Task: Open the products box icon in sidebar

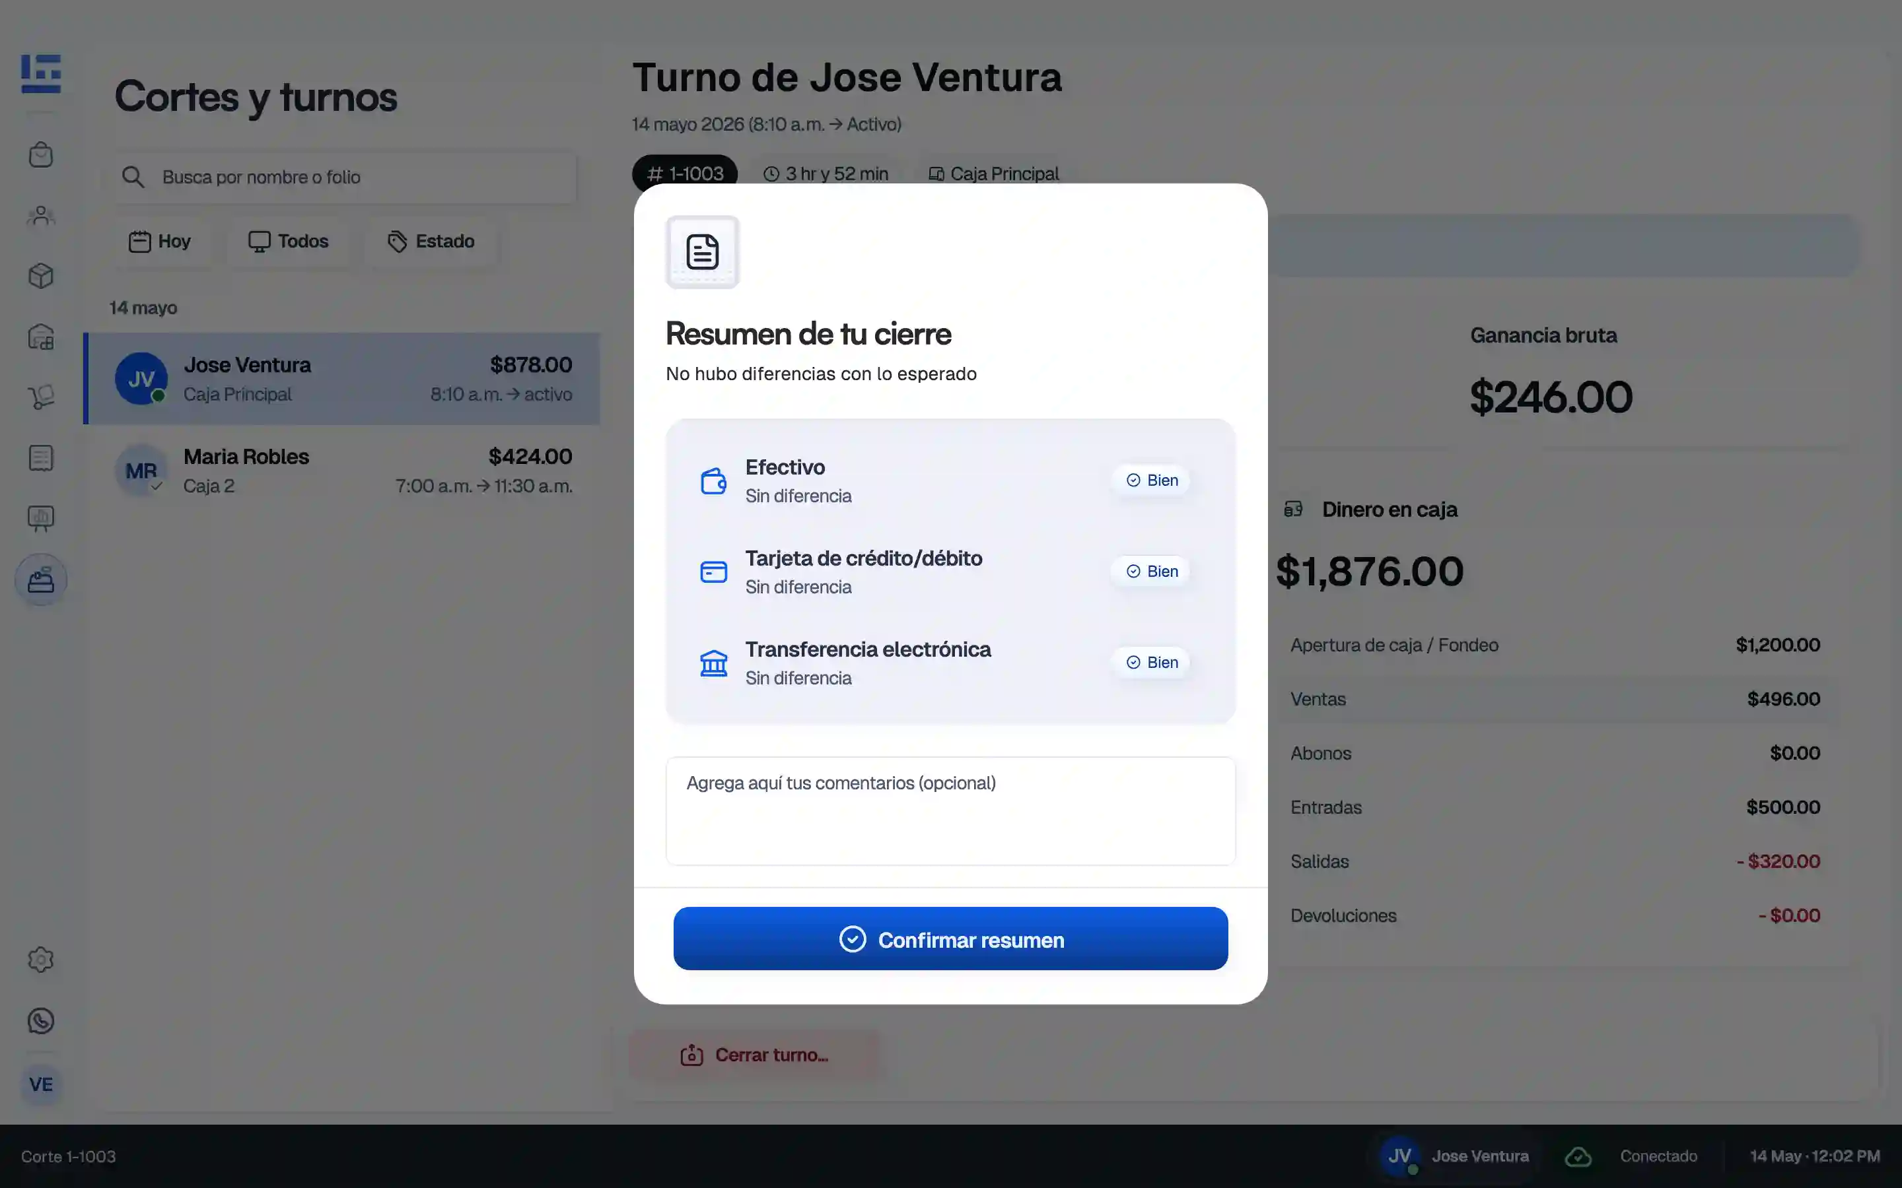Action: [41, 276]
